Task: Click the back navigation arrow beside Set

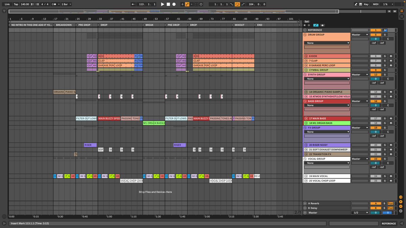Action: pos(304,25)
